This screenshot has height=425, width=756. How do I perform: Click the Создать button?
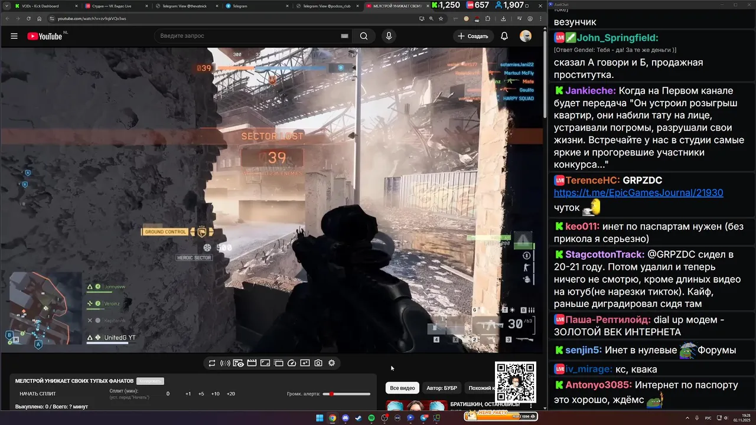click(473, 36)
